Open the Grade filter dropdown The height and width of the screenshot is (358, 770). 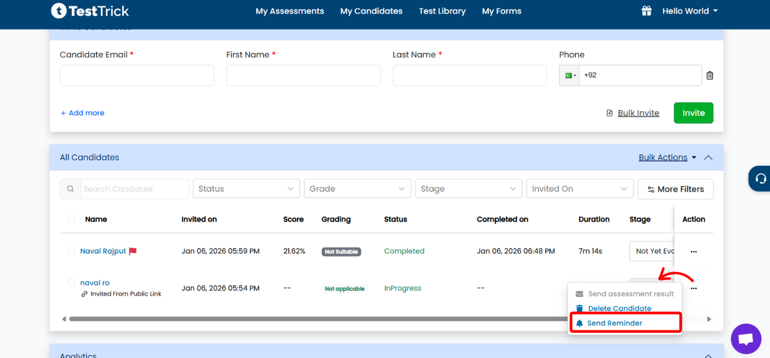[357, 189]
